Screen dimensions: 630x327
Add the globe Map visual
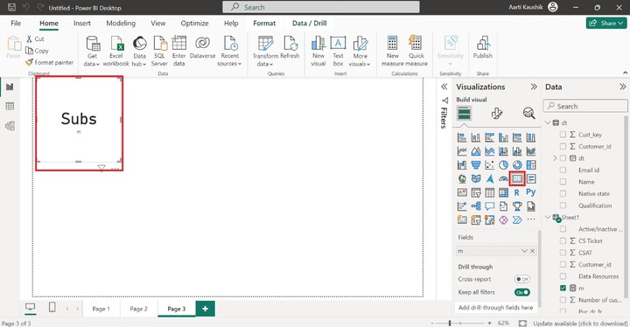(x=462, y=178)
